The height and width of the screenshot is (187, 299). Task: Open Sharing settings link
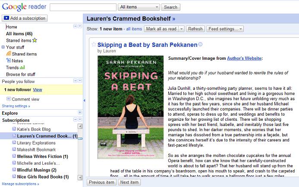pyautogui.click(x=16, y=106)
